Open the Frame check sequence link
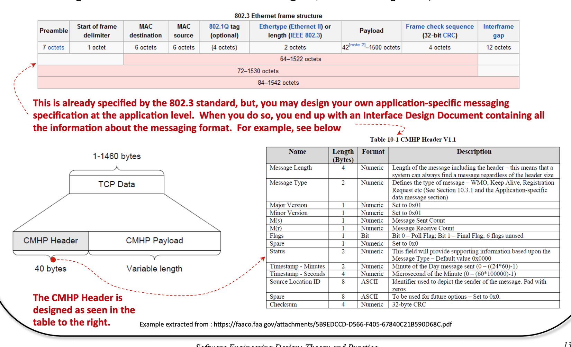 click(x=440, y=27)
